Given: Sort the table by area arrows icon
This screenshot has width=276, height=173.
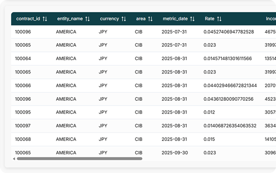Looking at the screenshot, I should click(150, 19).
